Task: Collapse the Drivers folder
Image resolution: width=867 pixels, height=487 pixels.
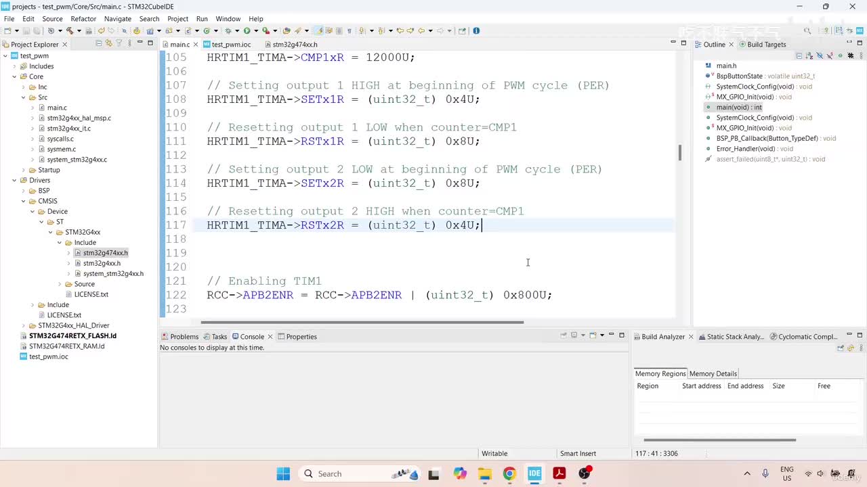Action: pos(14,181)
